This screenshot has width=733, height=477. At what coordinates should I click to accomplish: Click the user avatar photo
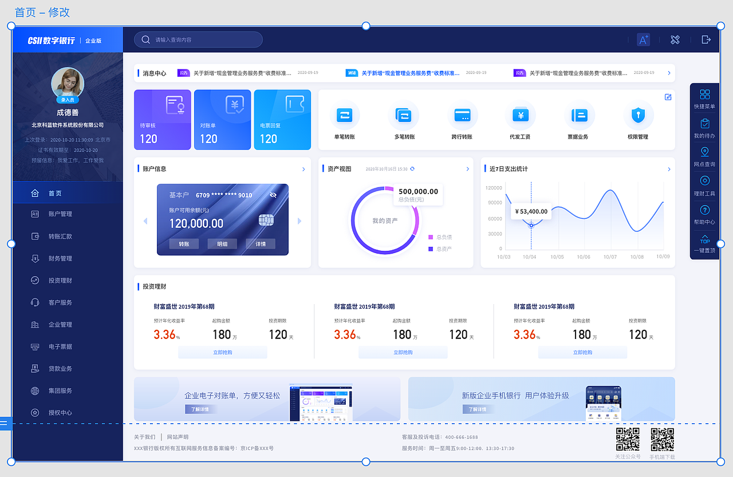(68, 84)
